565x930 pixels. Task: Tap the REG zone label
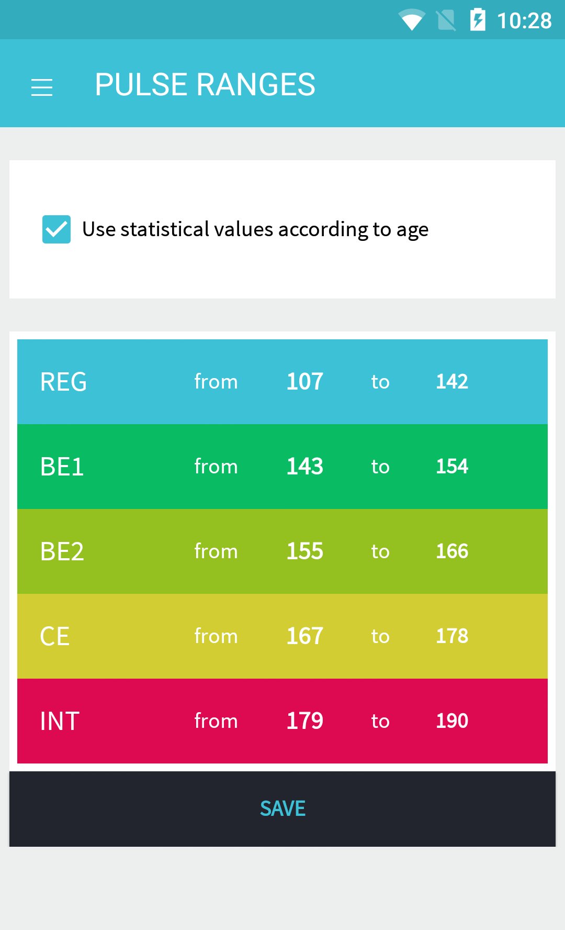pyautogui.click(x=63, y=382)
